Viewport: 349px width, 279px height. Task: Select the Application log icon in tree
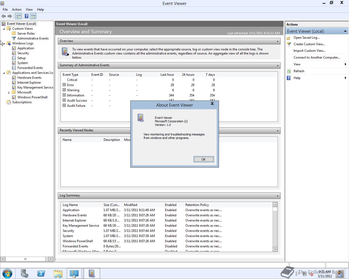(x=14, y=48)
